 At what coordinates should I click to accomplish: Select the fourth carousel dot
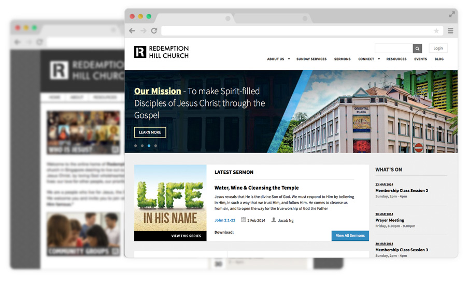coord(155,146)
